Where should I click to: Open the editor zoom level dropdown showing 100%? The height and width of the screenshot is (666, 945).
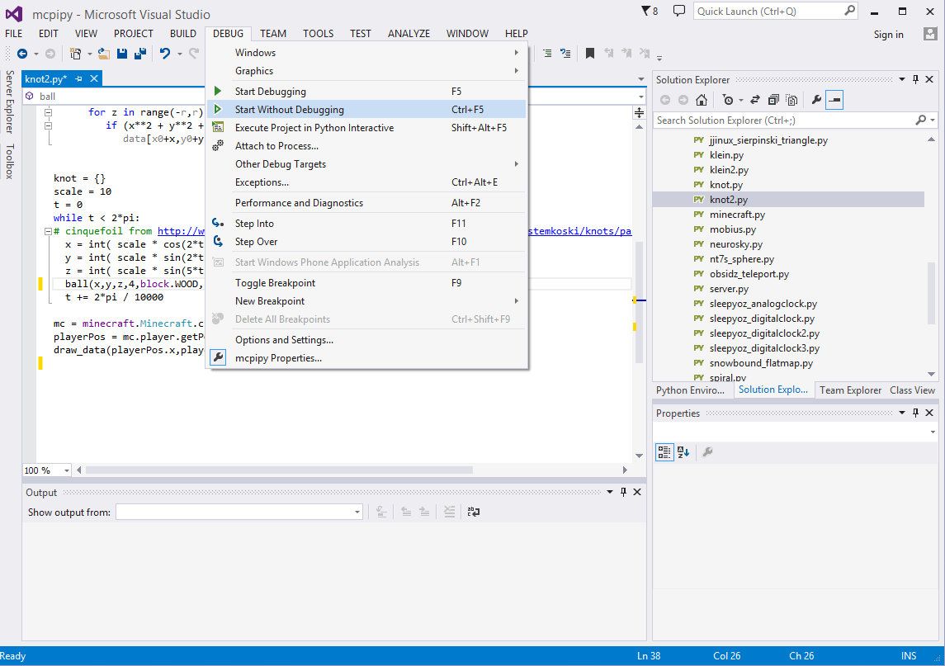46,470
